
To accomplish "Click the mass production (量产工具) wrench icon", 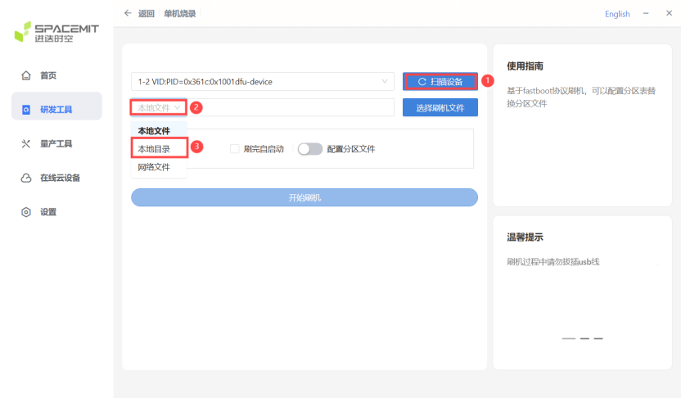I will (26, 144).
